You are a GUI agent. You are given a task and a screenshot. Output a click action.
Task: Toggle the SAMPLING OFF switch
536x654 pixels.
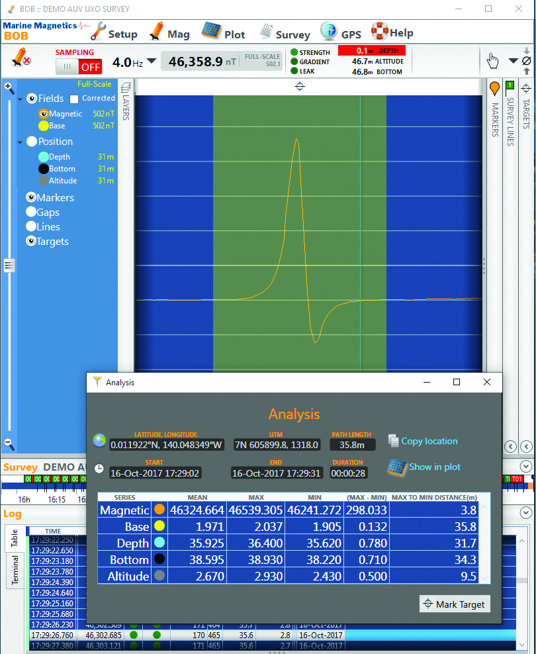click(x=79, y=66)
